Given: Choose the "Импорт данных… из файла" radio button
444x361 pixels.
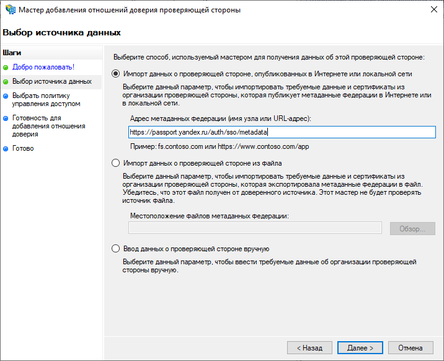Looking at the screenshot, I should pyautogui.click(x=115, y=163).
